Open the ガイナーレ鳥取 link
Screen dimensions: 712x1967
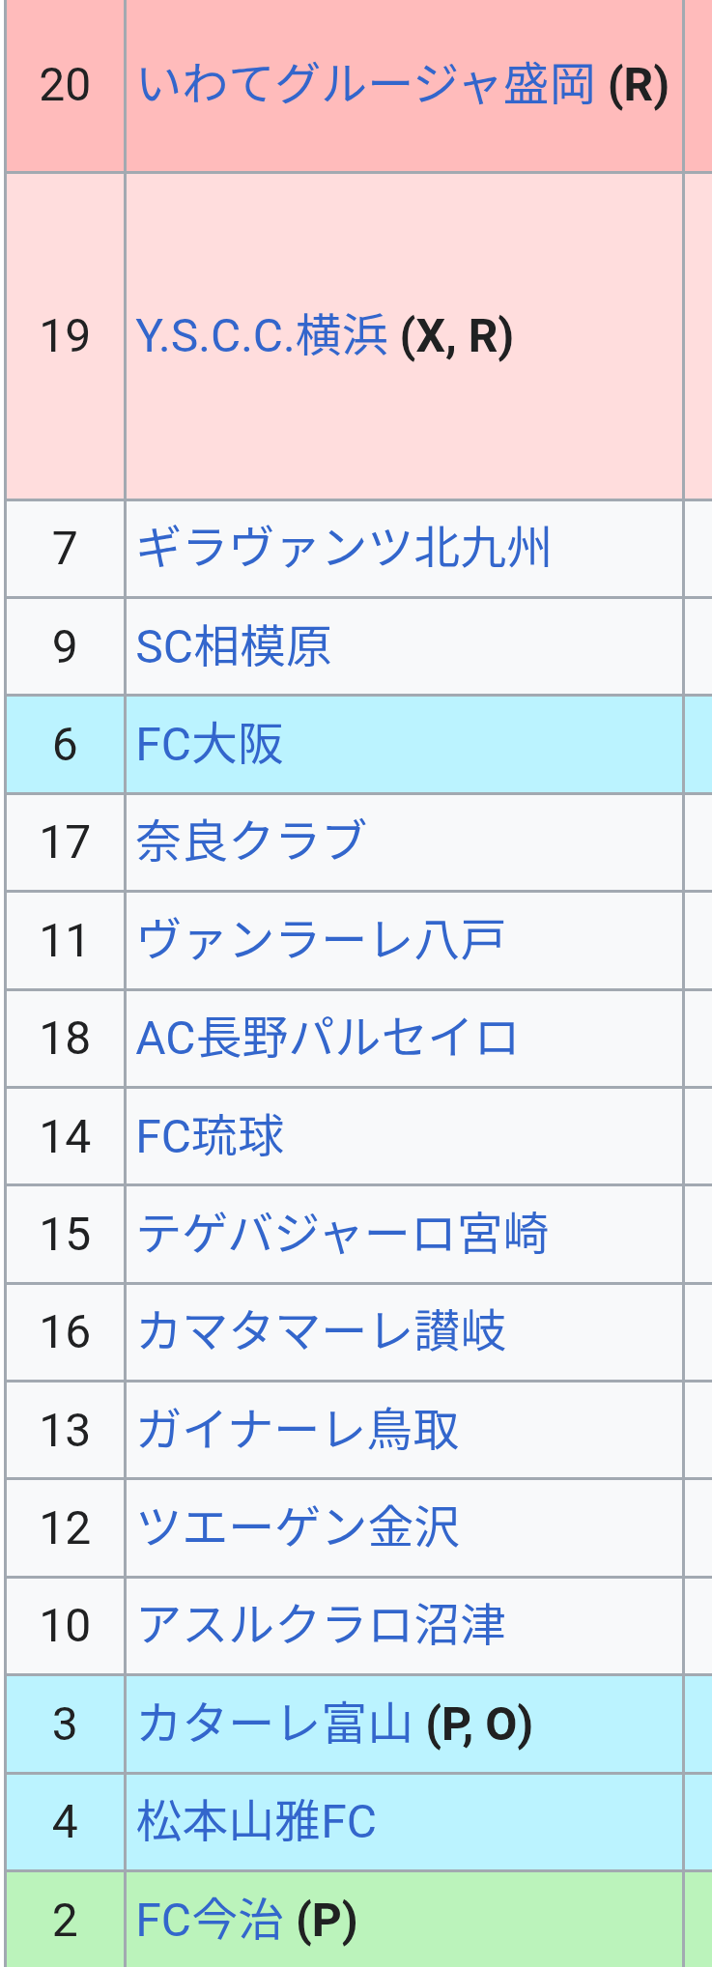click(x=298, y=1430)
